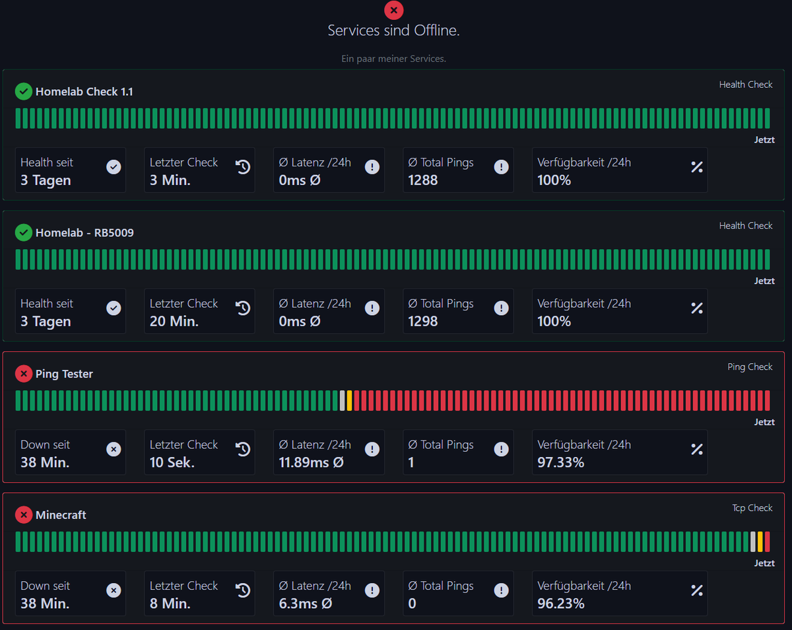This screenshot has height=630, width=792.
Task: Click the '8 Min.' last check value
Action: click(x=170, y=604)
